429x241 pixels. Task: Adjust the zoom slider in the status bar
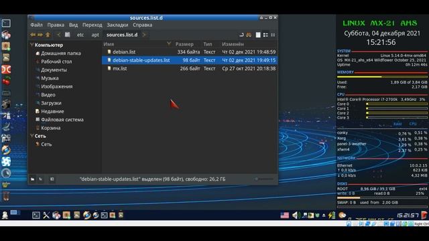pos(264,179)
